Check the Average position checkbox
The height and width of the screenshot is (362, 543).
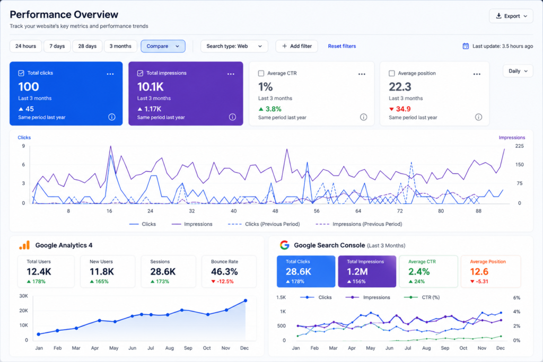pyautogui.click(x=392, y=73)
